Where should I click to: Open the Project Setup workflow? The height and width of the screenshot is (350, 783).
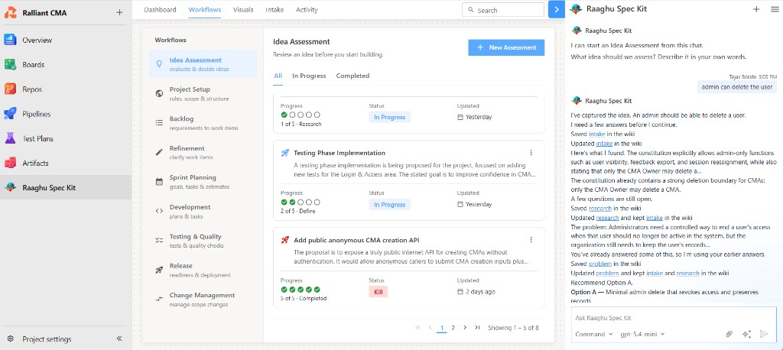[203, 93]
